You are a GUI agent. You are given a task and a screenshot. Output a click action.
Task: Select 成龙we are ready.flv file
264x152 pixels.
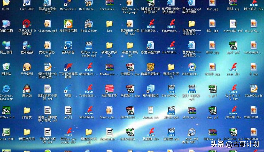[x=68, y=132]
